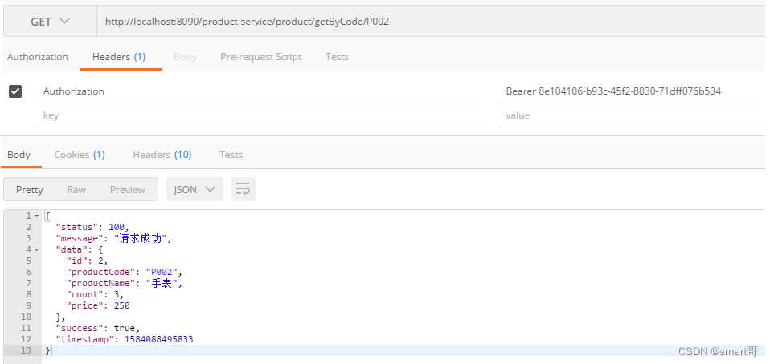Switch to Raw response view

click(76, 189)
